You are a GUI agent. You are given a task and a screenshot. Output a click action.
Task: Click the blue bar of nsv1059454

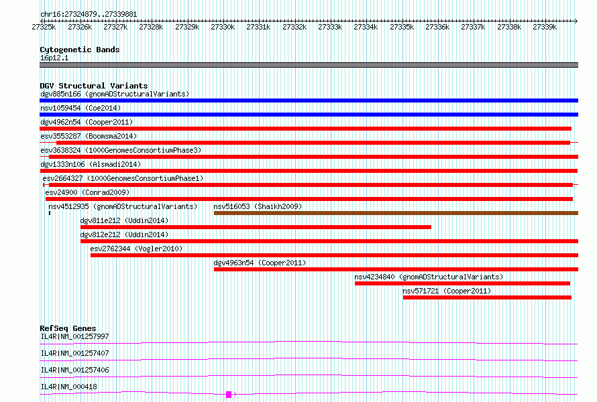coord(309,115)
